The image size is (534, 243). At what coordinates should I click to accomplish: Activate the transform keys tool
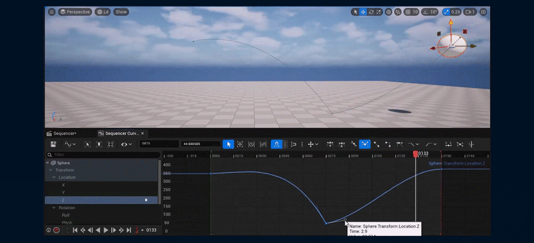pos(240,144)
